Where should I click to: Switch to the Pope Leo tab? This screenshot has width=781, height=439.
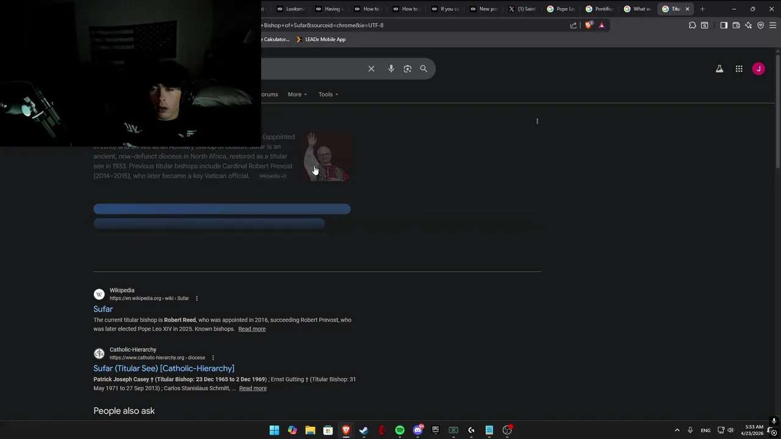(561, 9)
